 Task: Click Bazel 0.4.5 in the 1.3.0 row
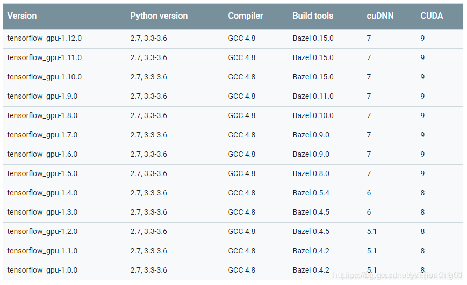311,213
